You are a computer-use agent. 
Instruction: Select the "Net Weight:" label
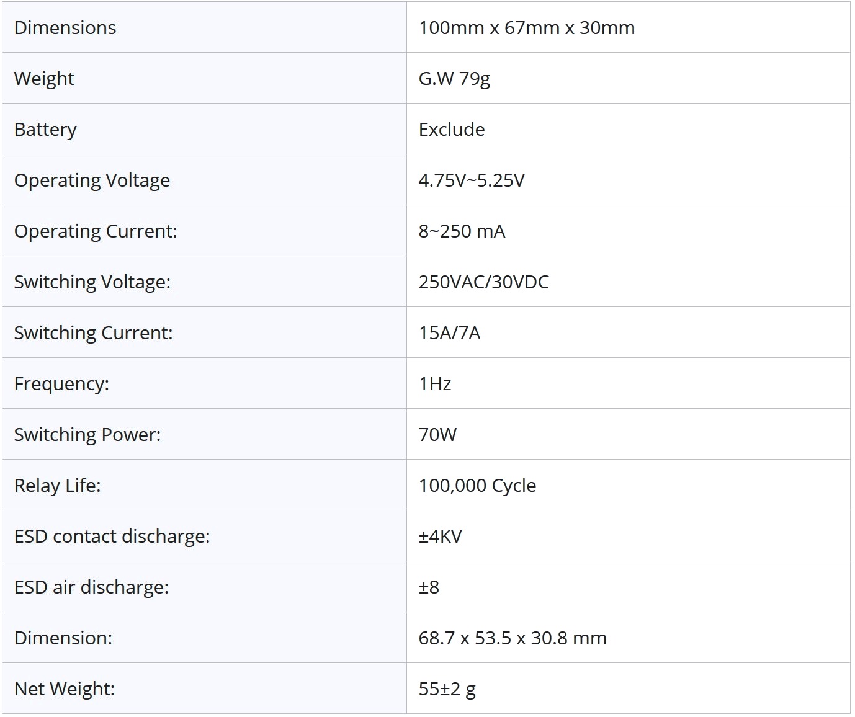[65, 689]
